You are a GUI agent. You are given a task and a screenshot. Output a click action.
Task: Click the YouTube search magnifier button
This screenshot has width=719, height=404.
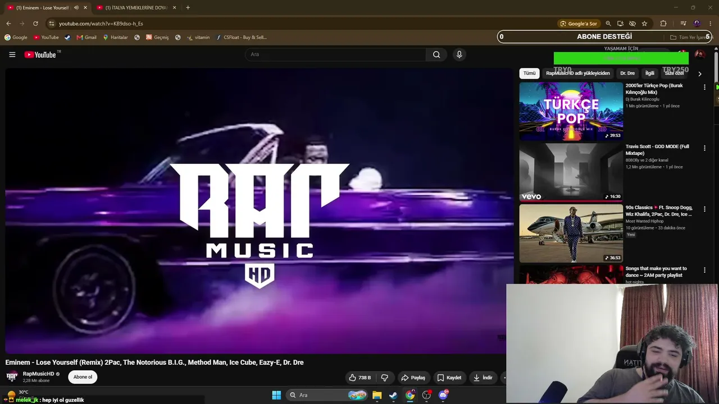pos(436,54)
